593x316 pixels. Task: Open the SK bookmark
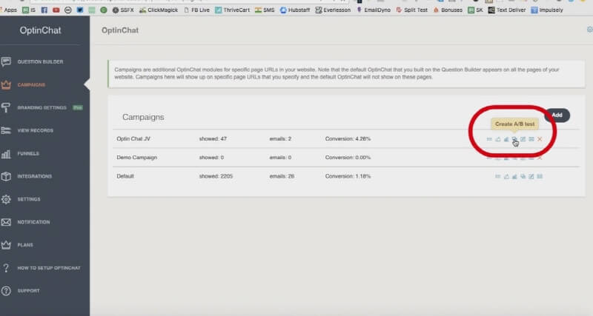[476, 10]
